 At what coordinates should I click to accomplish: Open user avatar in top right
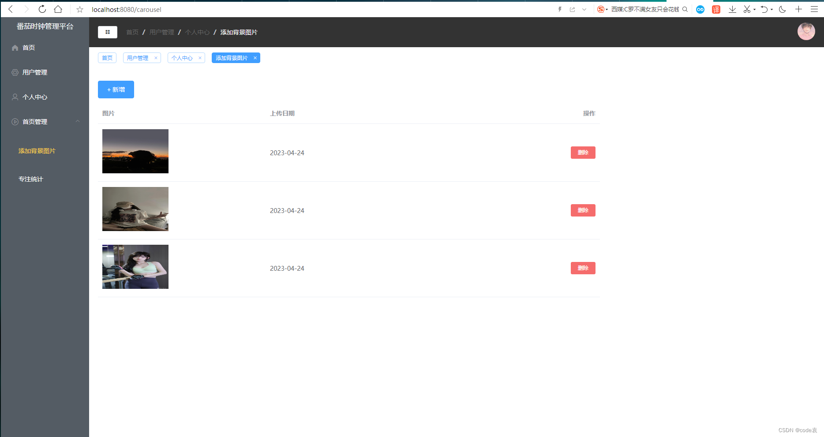(x=806, y=32)
